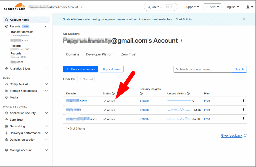Viewport: 256px width, 167px height.
Task: Click the Unique visitors info icon
Action: 188,94
